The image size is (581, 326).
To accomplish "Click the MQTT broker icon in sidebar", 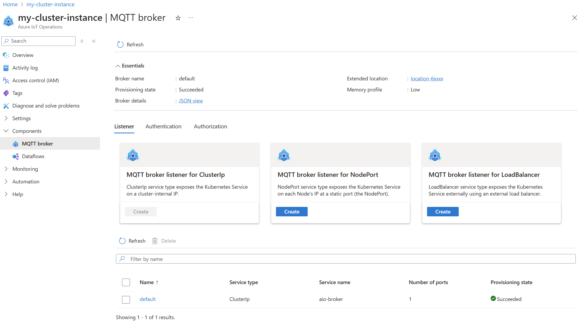I will coord(16,143).
